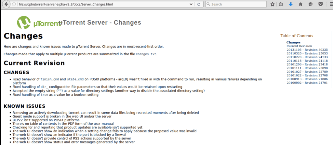Open 20101022 - Revision 22708 link

coord(307,75)
